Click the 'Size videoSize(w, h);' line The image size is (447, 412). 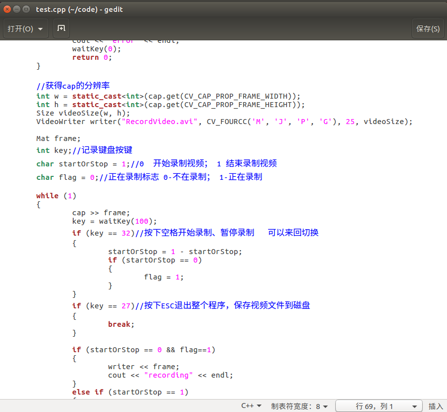pyautogui.click(x=83, y=113)
